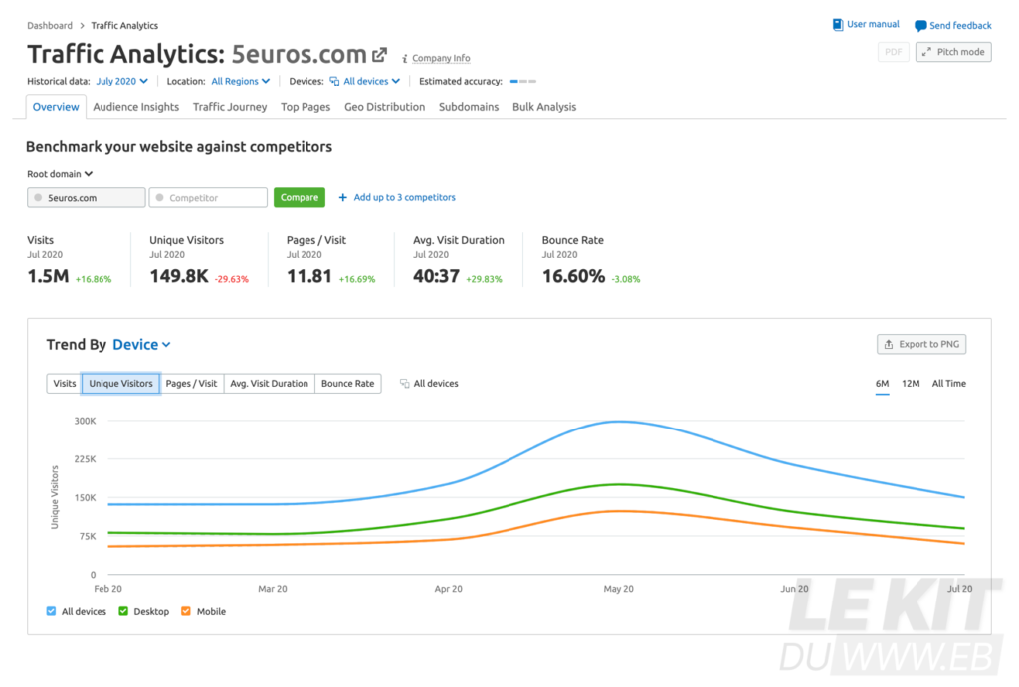Click the Avg. Visit Duration 40:37 value

tap(436, 276)
